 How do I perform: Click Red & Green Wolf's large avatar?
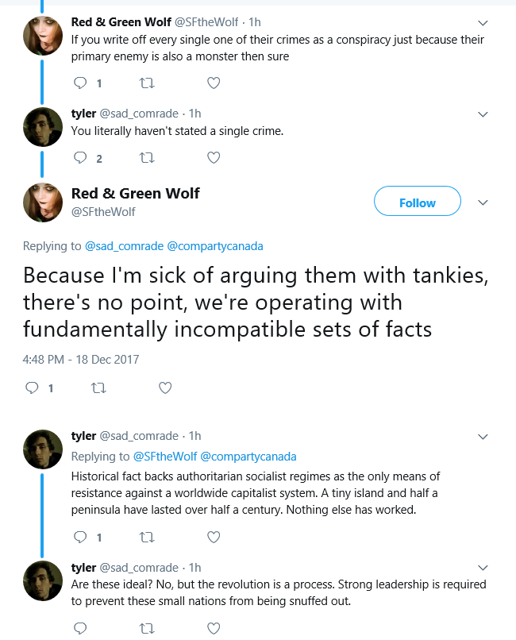(x=43, y=202)
